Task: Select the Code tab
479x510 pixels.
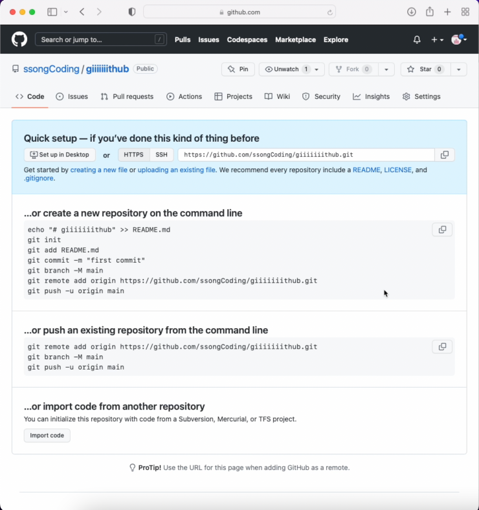Action: pos(30,96)
